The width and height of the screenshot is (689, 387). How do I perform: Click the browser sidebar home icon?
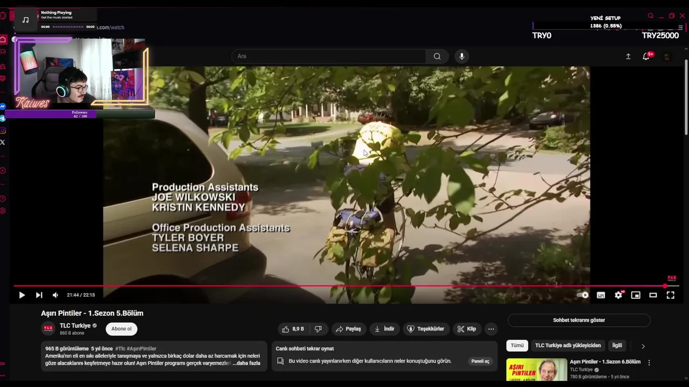[3, 39]
